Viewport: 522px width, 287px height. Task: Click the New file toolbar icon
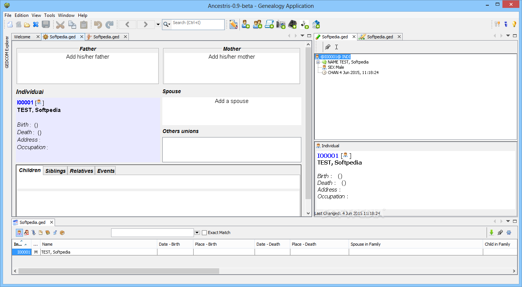tap(10, 25)
